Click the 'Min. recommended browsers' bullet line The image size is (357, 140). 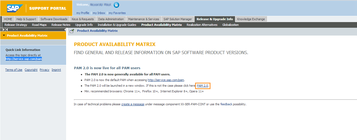[144, 91]
